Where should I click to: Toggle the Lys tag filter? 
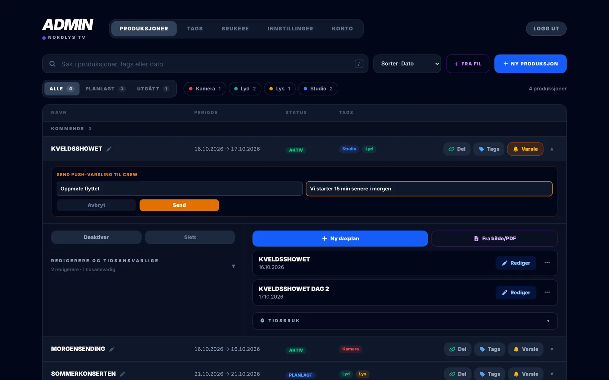pyautogui.click(x=280, y=89)
